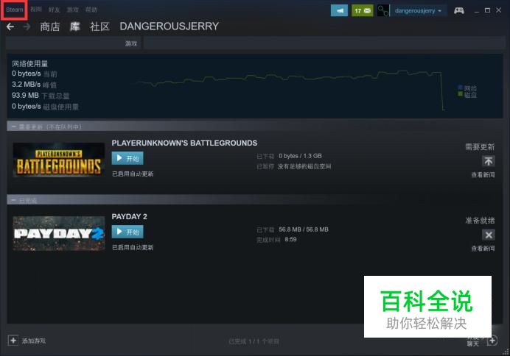Go back with the left arrow
The height and width of the screenshot is (356, 510).
10,26
